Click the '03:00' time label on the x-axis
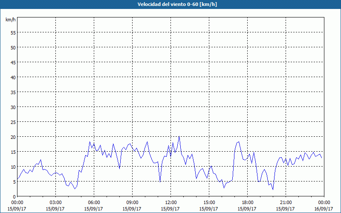 tap(55, 203)
